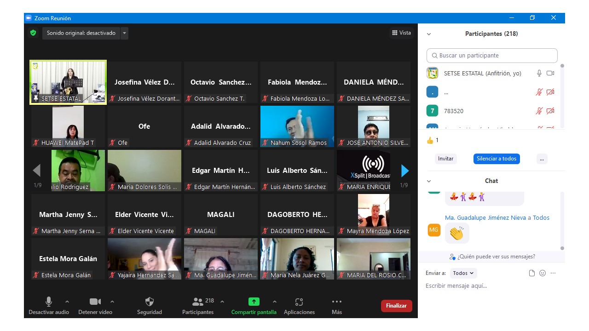Click the Escribir mensaje aquí field

[x=491, y=286]
